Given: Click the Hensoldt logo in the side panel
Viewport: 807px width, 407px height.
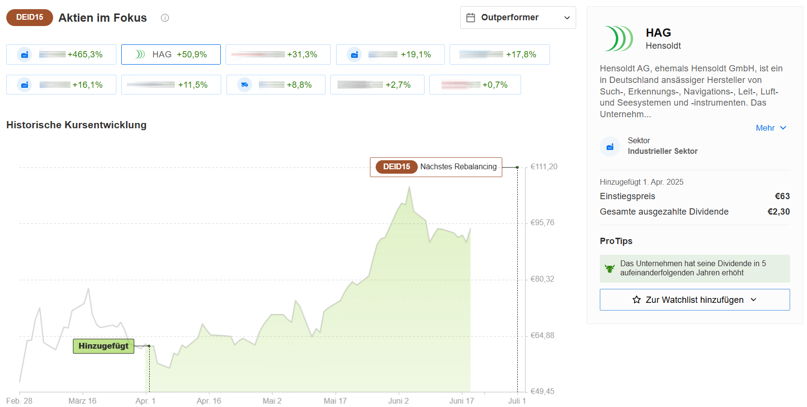Looking at the screenshot, I should coord(619,39).
